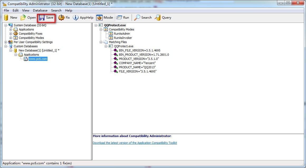Screen dimensions: 306x168
Task: Save the database using Save icon
Action: click(42, 18)
